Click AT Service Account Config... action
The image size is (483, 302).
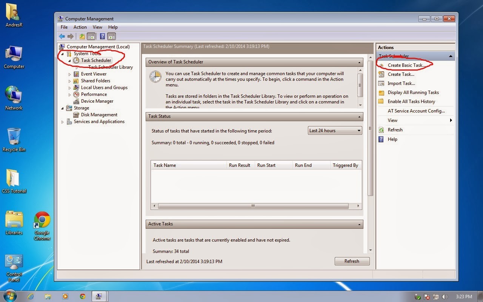[x=416, y=111]
